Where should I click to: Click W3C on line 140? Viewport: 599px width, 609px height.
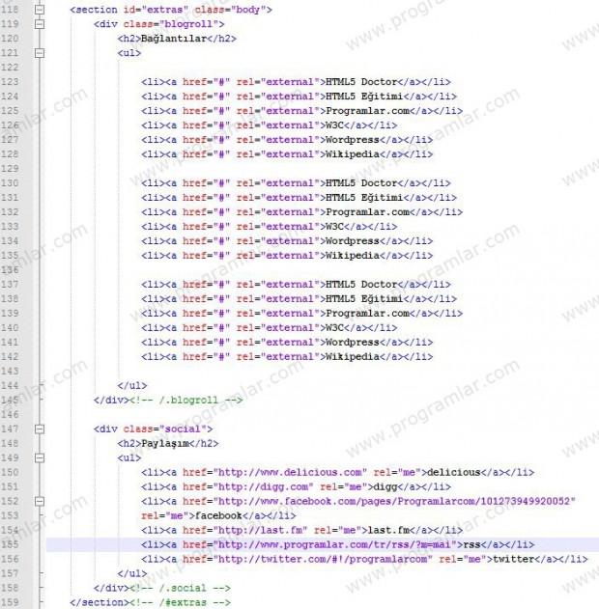click(x=334, y=328)
